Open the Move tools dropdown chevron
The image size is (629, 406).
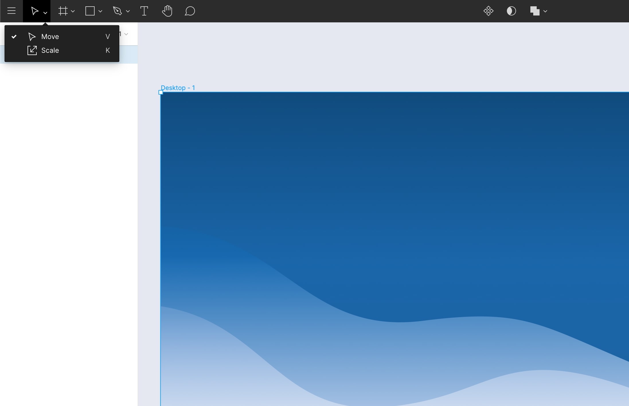[x=45, y=13]
